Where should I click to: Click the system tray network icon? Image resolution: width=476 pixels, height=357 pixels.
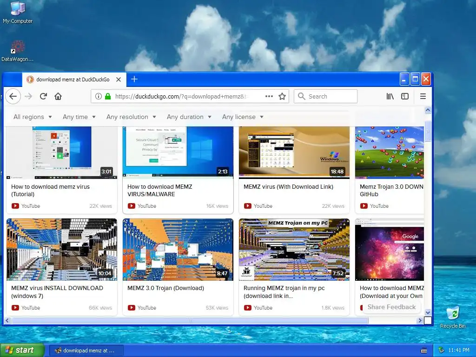click(x=442, y=350)
